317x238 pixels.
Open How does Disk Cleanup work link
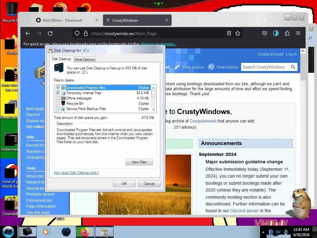[x=76, y=172]
